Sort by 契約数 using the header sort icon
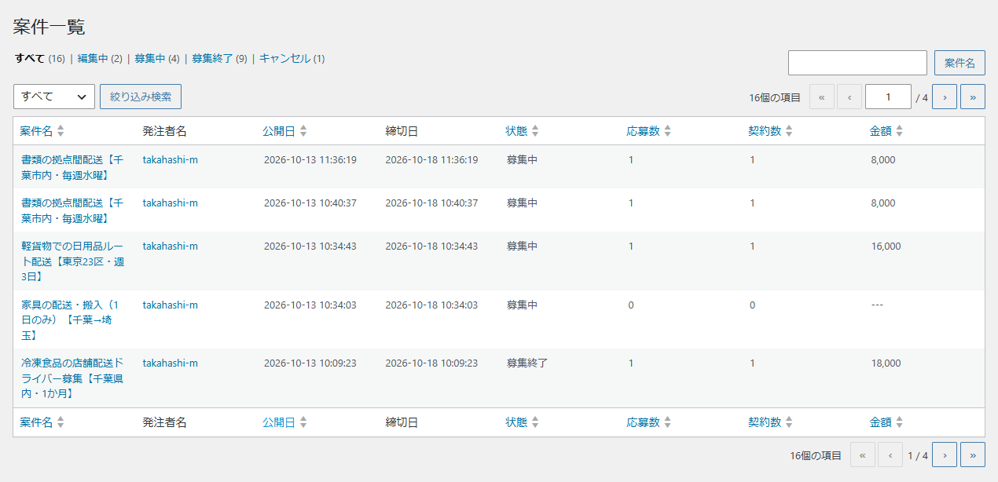This screenshot has width=998, height=482. pyautogui.click(x=789, y=131)
